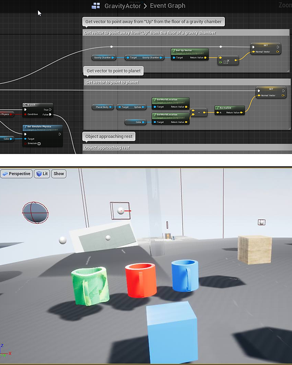This screenshot has width=292, height=365.
Task: Select the vector multiply node
Action: coord(228,60)
